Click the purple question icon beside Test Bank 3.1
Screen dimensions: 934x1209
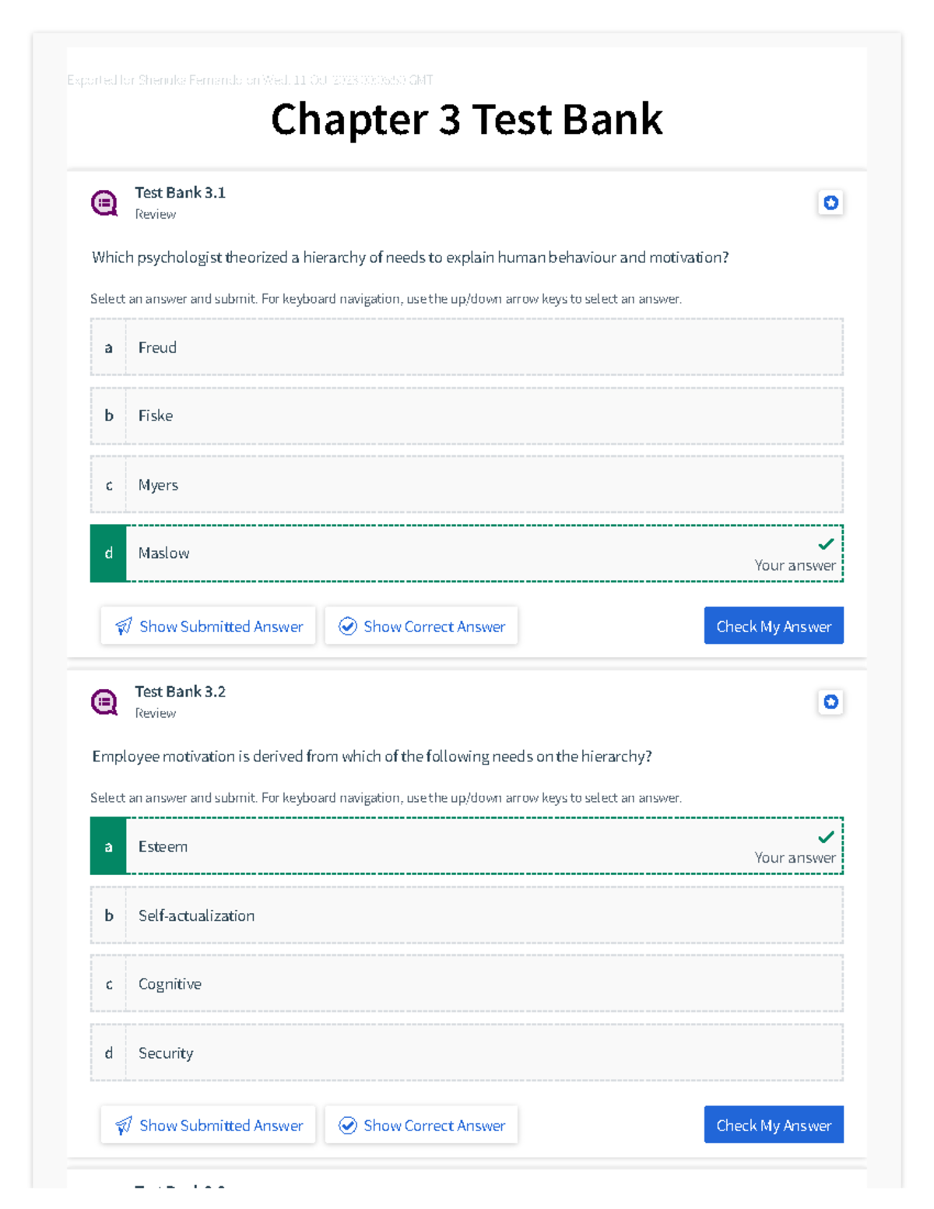coord(104,202)
